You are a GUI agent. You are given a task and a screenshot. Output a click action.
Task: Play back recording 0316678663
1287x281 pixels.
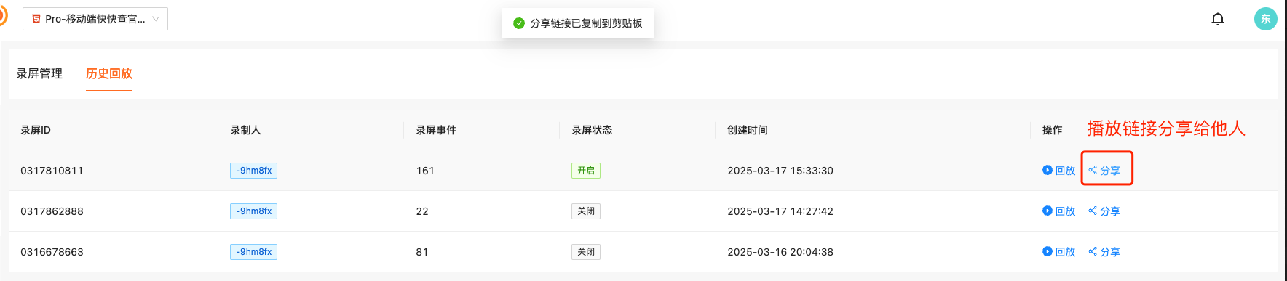pos(1058,252)
